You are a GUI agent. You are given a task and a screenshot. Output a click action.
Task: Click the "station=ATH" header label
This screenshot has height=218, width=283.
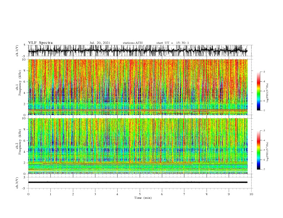pyautogui.click(x=133, y=43)
